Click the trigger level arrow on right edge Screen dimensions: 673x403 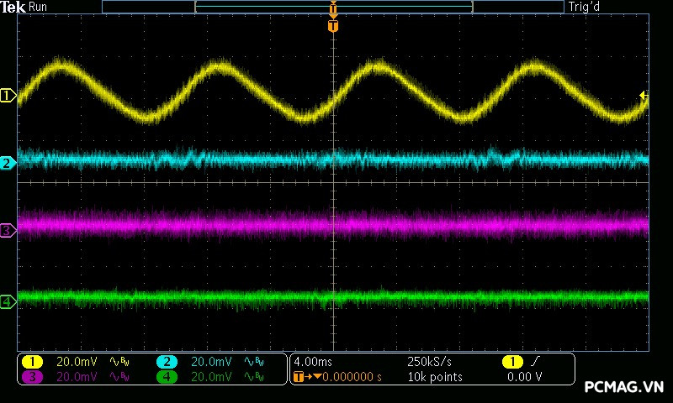click(x=644, y=96)
